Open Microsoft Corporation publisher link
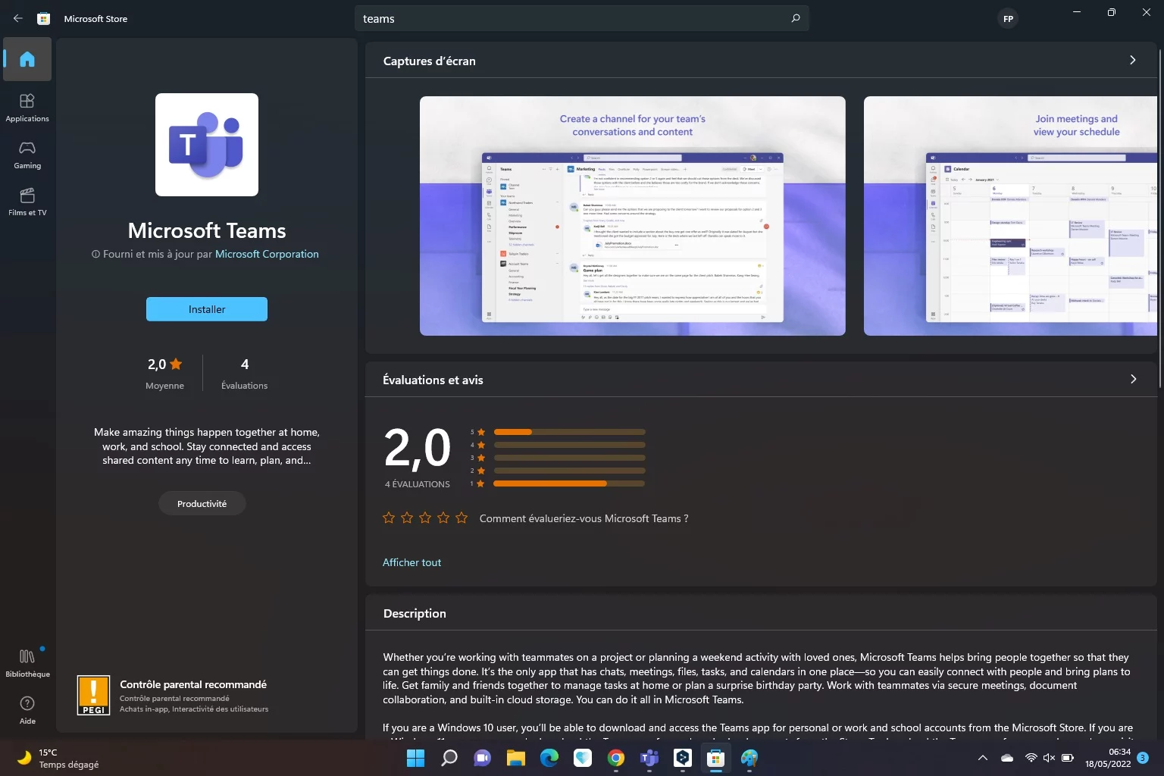 (267, 254)
